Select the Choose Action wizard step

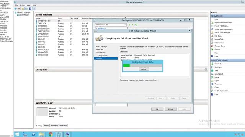tap(100, 53)
